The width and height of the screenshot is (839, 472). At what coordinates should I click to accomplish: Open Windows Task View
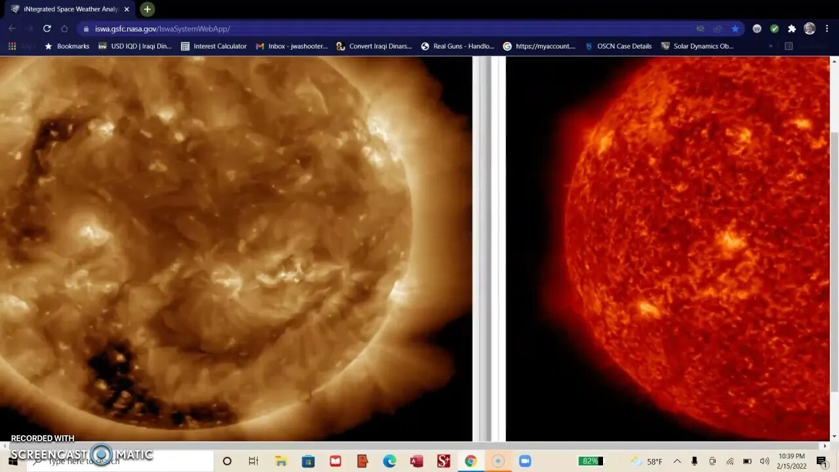coord(254,462)
